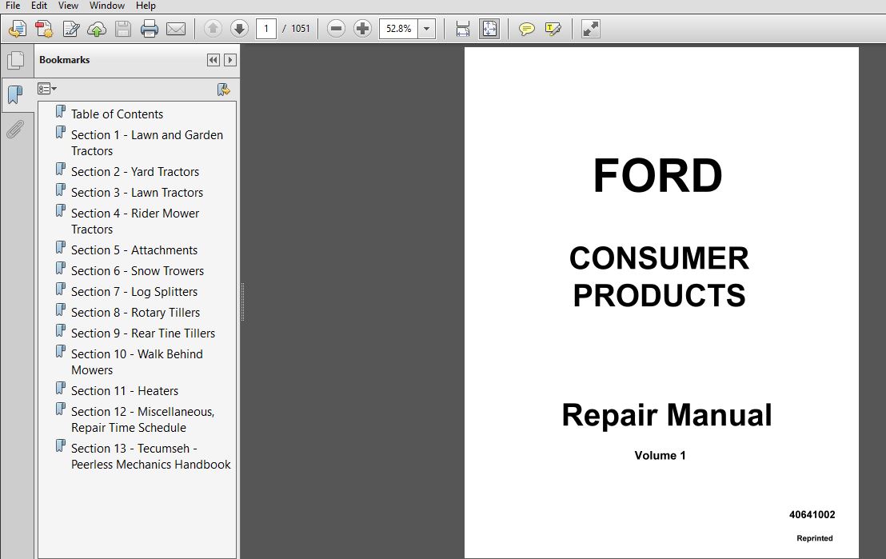The width and height of the screenshot is (886, 559).
Task: Click the panel divider grip handle
Action: (242, 301)
